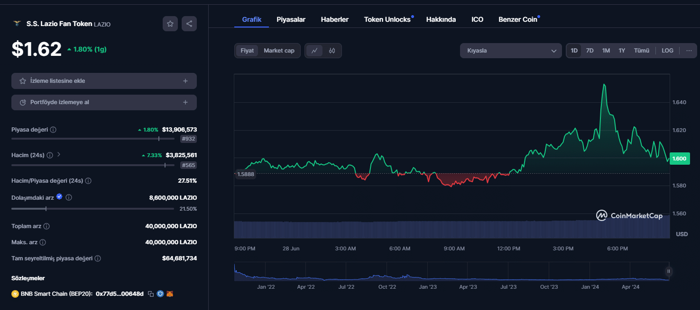The height and width of the screenshot is (310, 700).
Task: Open the Benzer Coin tab
Action: [x=518, y=19]
